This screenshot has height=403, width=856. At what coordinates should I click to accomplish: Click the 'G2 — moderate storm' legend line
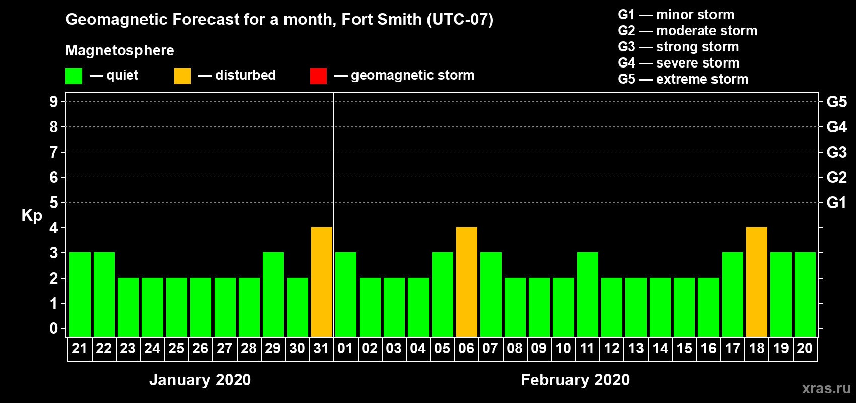[688, 31]
